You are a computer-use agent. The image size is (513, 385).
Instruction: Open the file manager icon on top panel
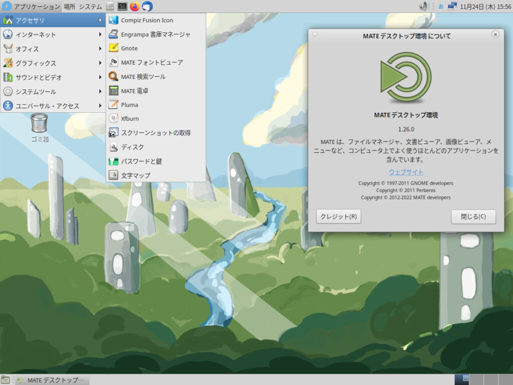coord(110,5)
